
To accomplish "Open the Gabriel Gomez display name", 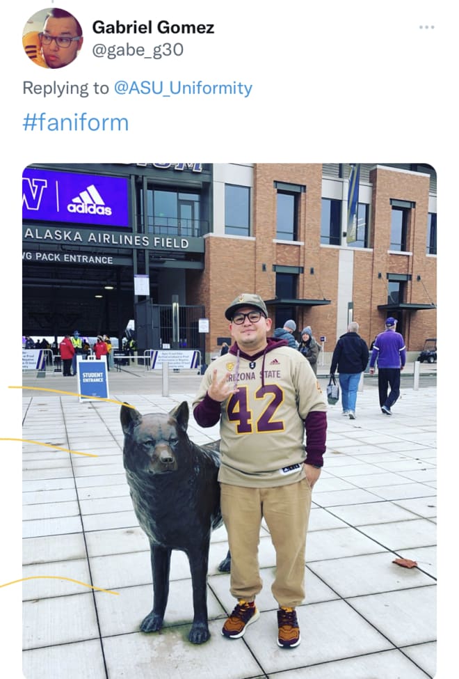I will point(153,27).
